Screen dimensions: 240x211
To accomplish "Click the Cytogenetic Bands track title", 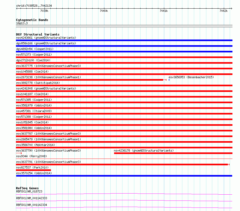I will (32, 20).
